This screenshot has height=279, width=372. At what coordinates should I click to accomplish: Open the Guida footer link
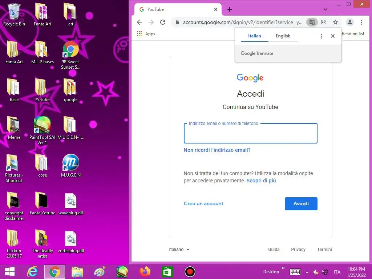tap(274, 249)
